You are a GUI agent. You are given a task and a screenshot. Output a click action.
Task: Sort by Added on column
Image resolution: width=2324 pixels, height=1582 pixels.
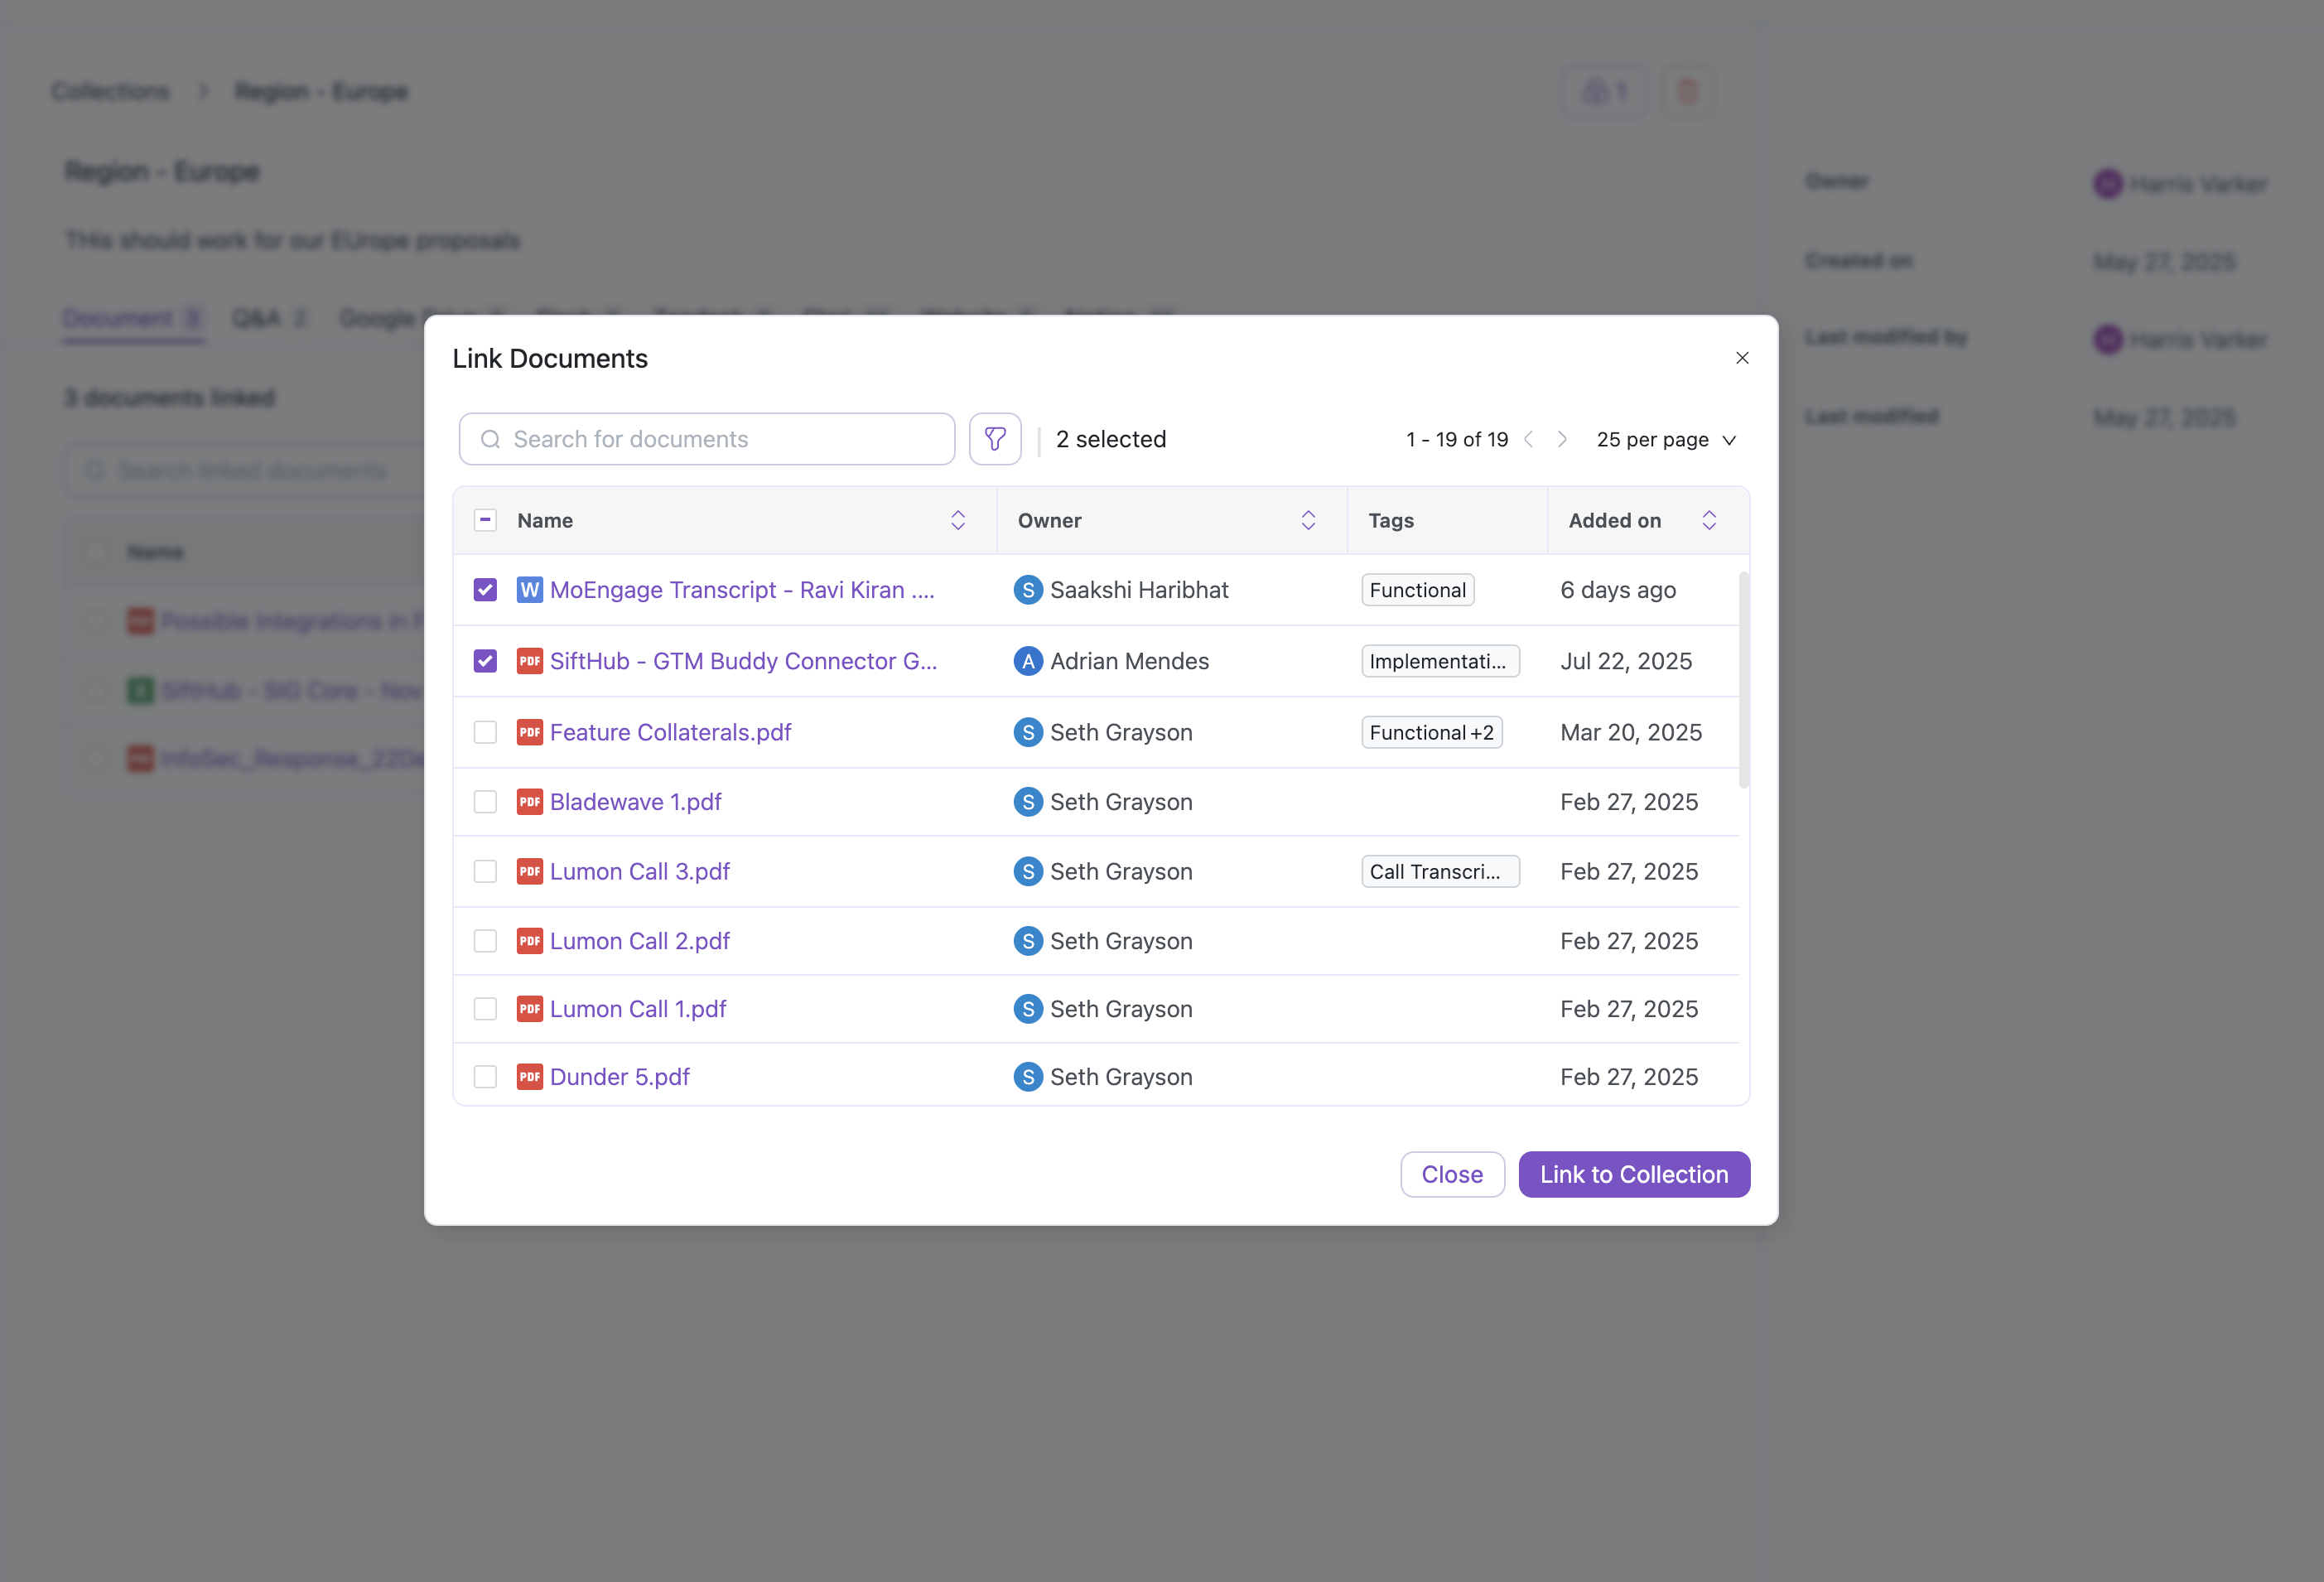(1708, 520)
